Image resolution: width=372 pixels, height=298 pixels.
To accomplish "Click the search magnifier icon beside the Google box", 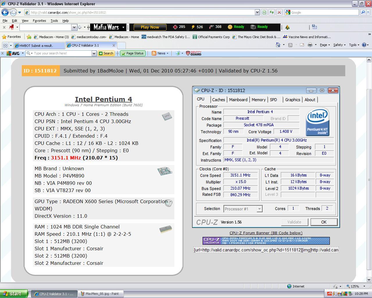I will tap(363, 12).
